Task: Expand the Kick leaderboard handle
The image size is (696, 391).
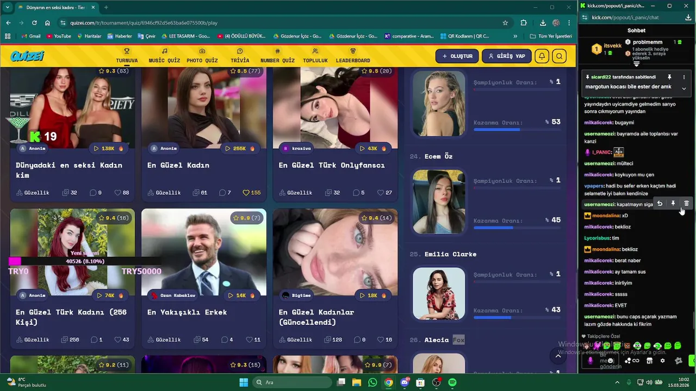Action: pos(637,64)
